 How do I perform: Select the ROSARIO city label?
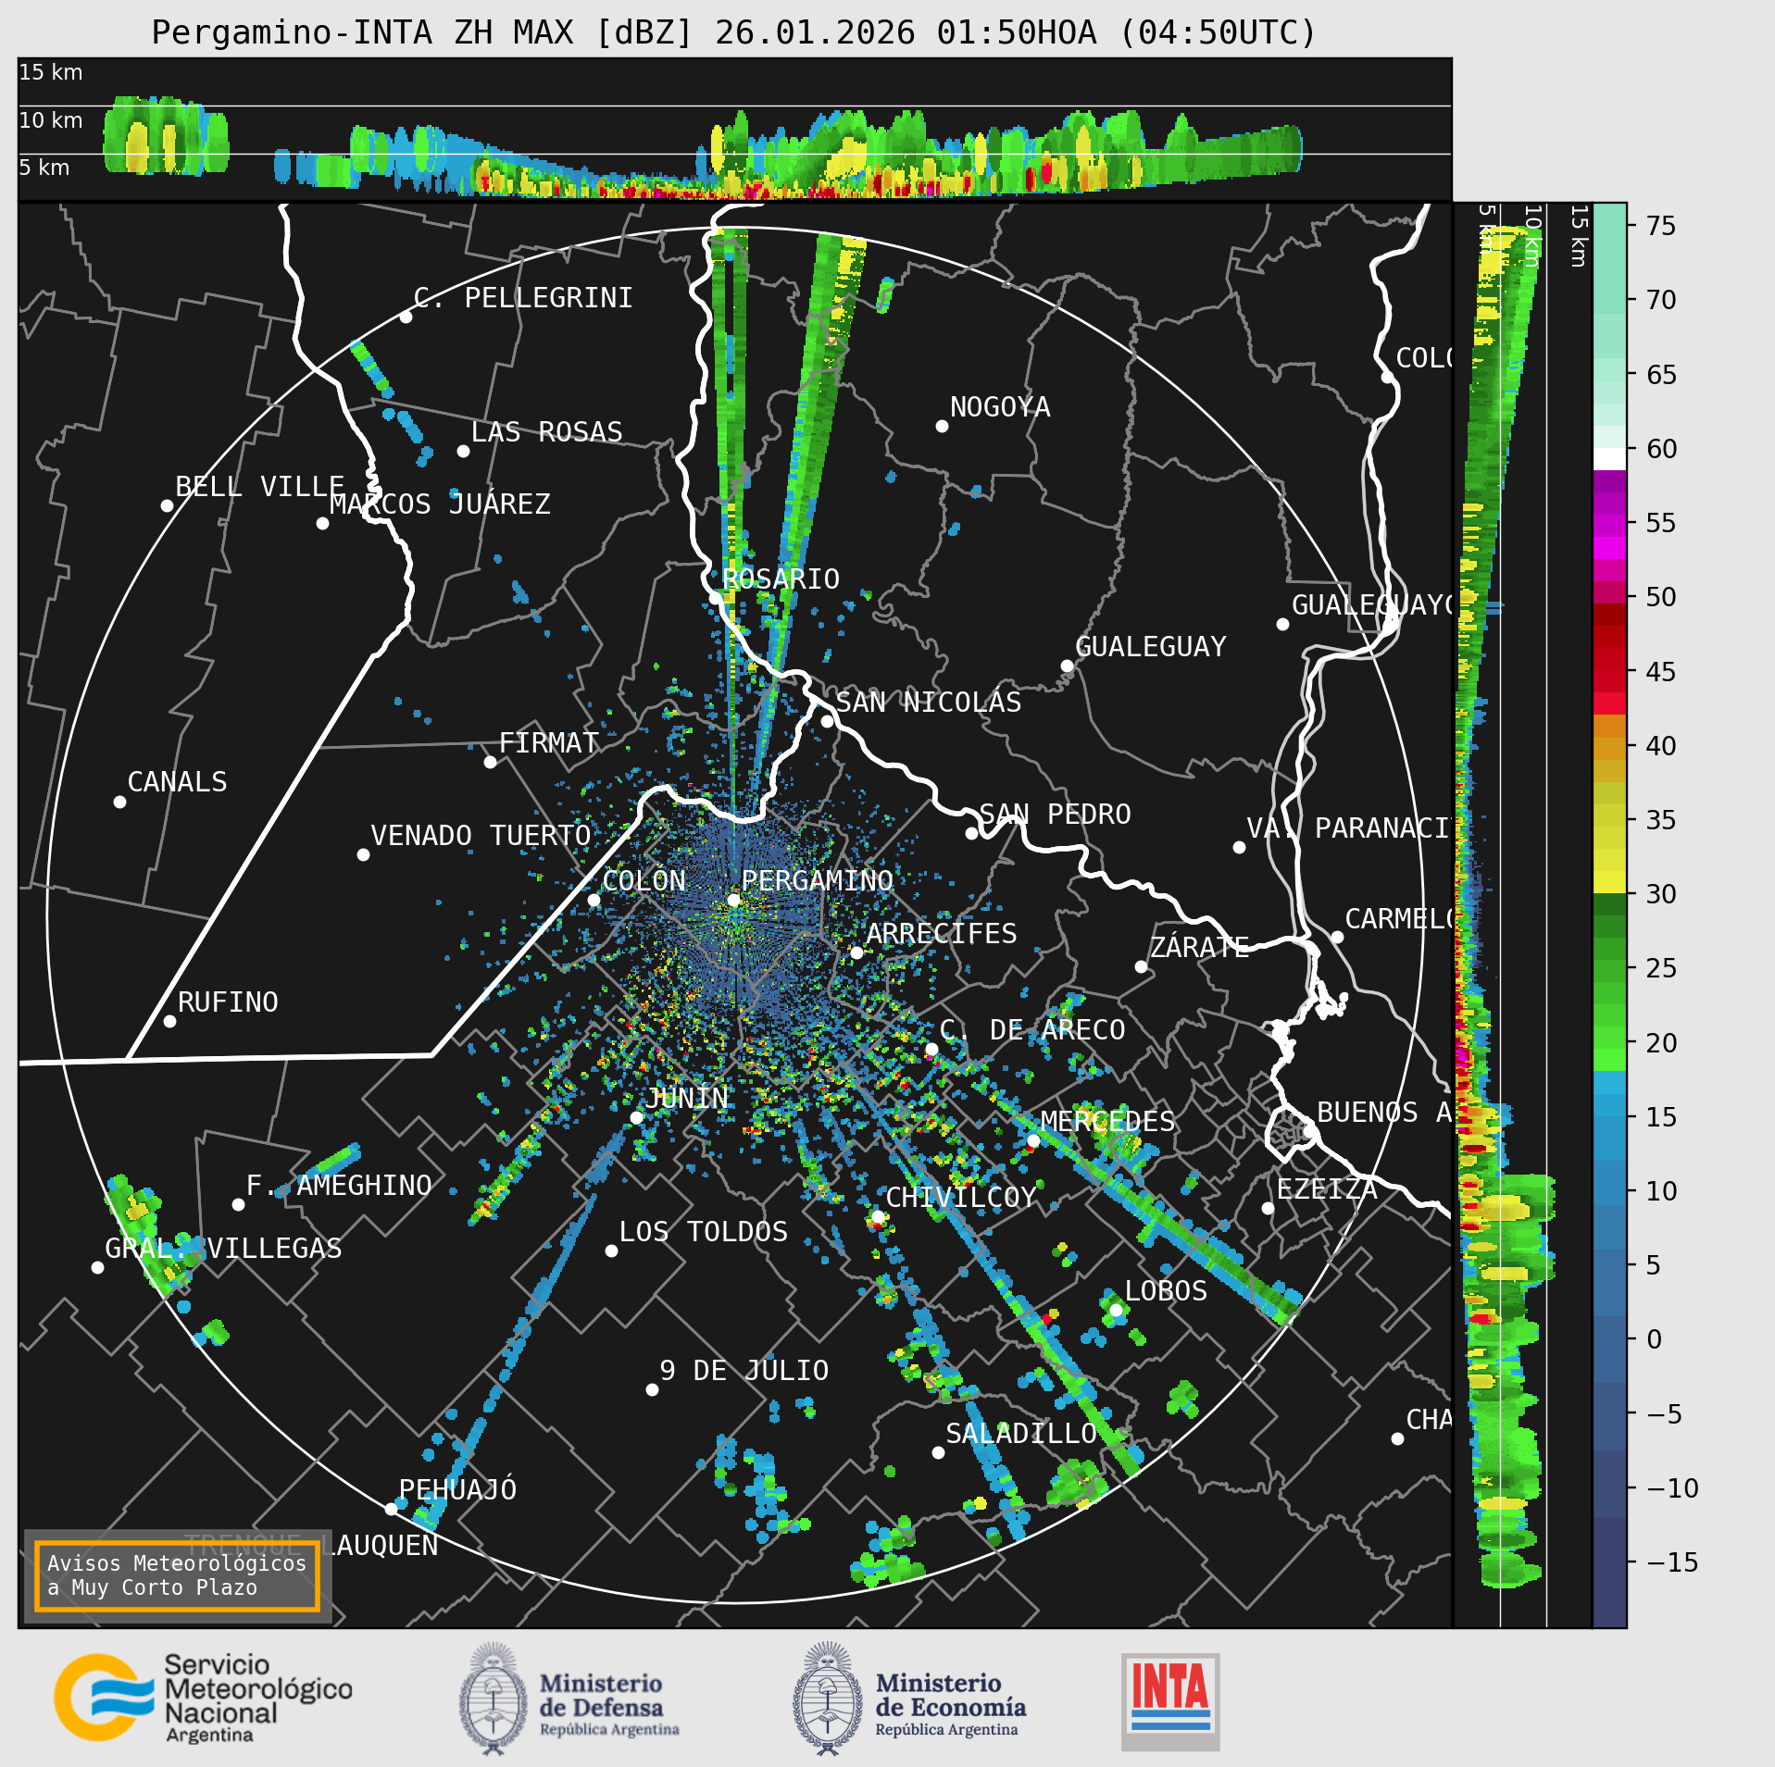[x=781, y=579]
